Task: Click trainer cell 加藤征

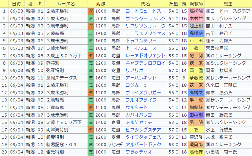Action: (196, 108)
